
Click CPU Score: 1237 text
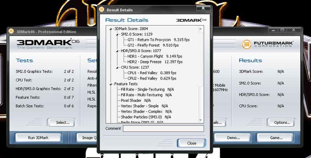click(135, 68)
